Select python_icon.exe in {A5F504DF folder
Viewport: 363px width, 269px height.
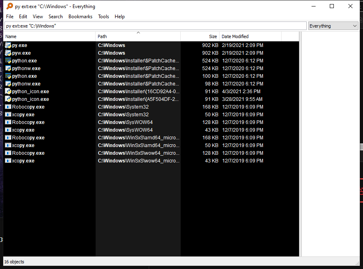coord(30,99)
